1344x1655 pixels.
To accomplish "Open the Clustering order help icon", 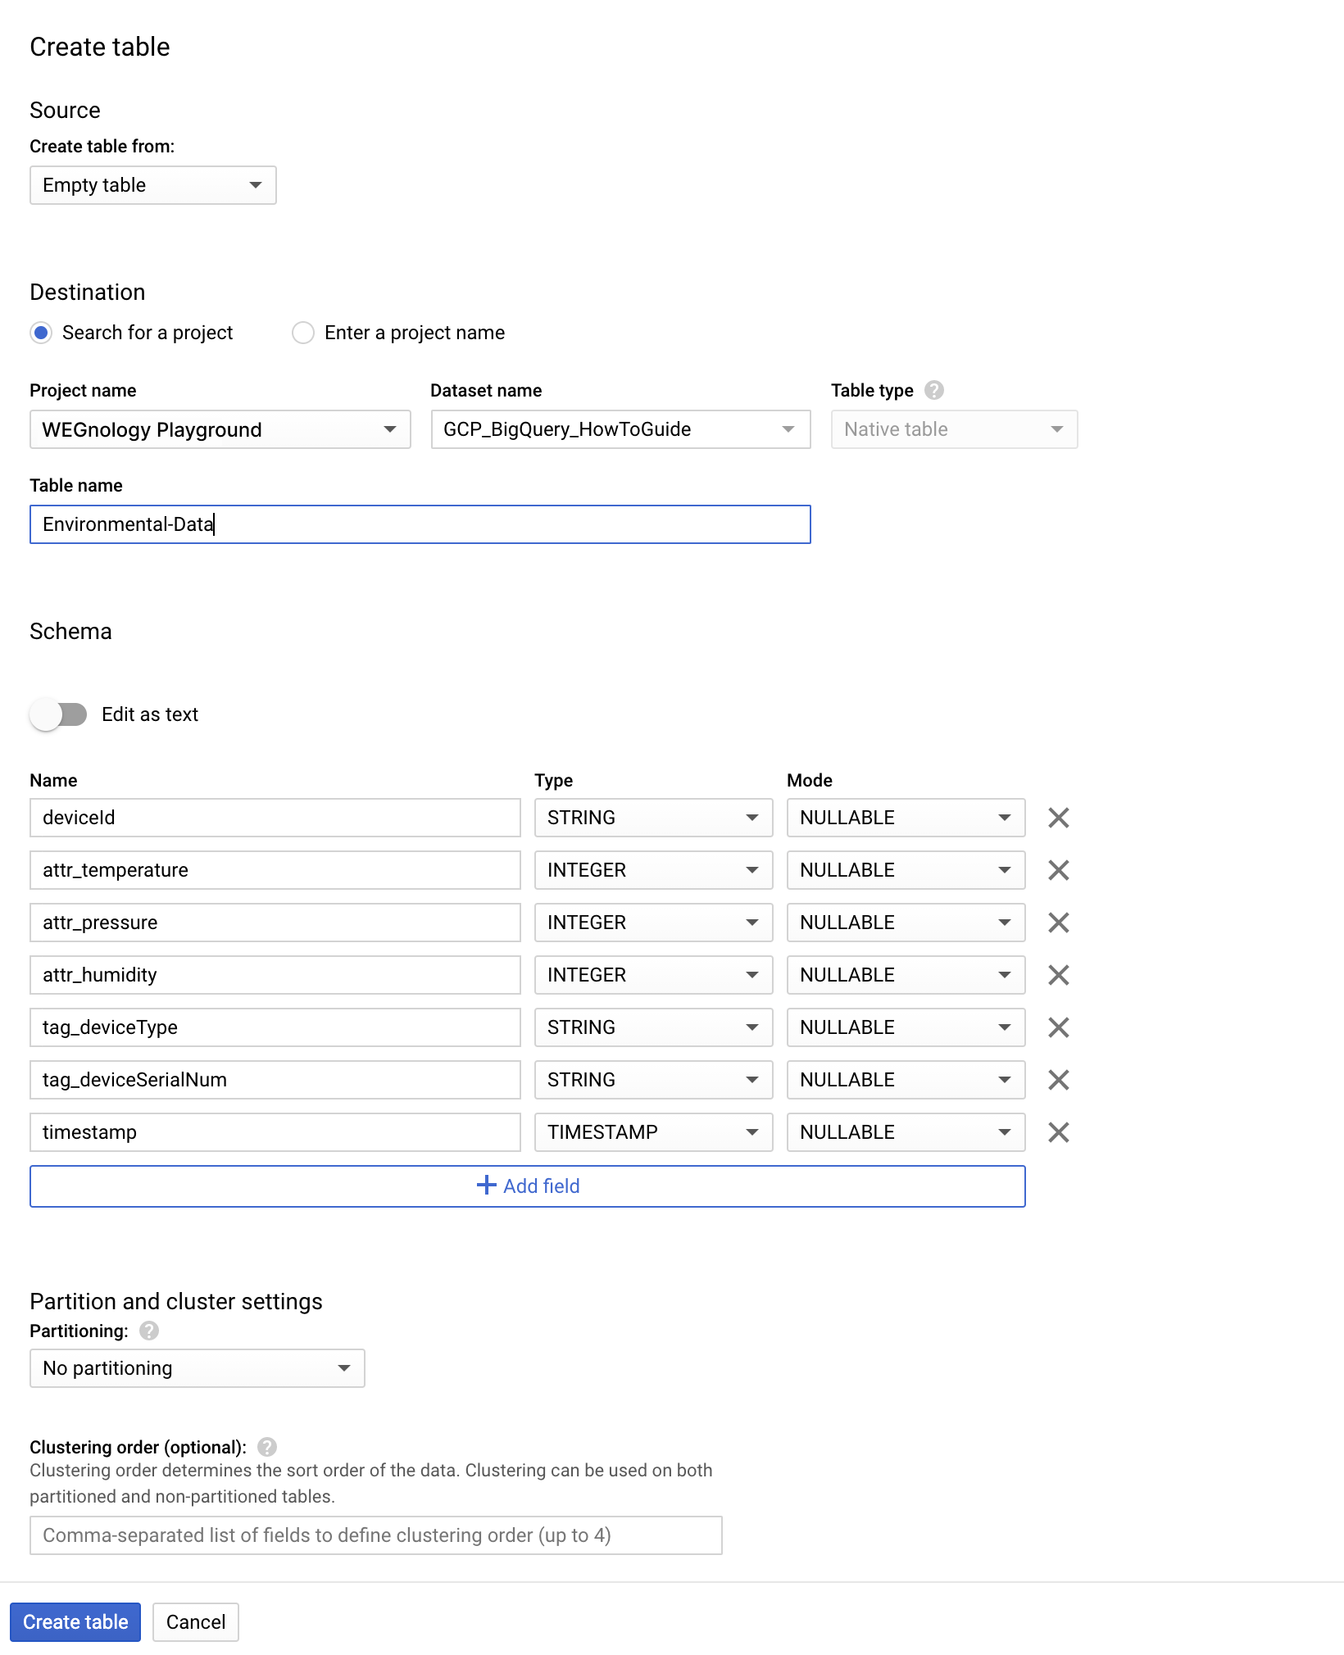I will [x=267, y=1447].
